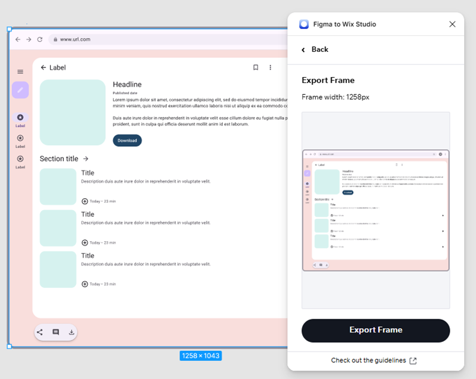Click the third list item teal thumbnail
This screenshot has height=379, width=476.
click(58, 269)
